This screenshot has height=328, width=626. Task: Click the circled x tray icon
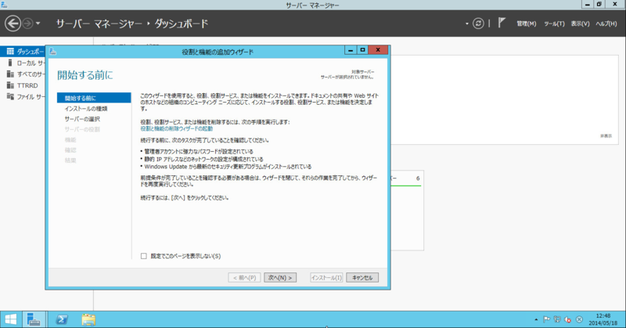tap(579, 319)
